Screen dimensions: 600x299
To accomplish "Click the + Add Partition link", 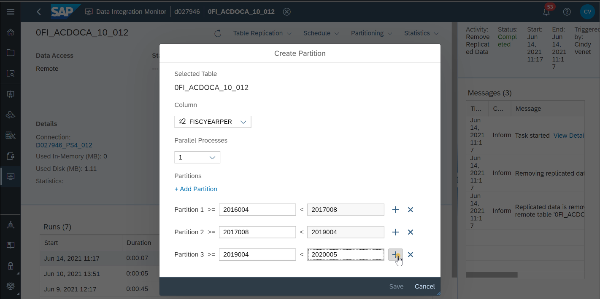I will pyautogui.click(x=196, y=189).
